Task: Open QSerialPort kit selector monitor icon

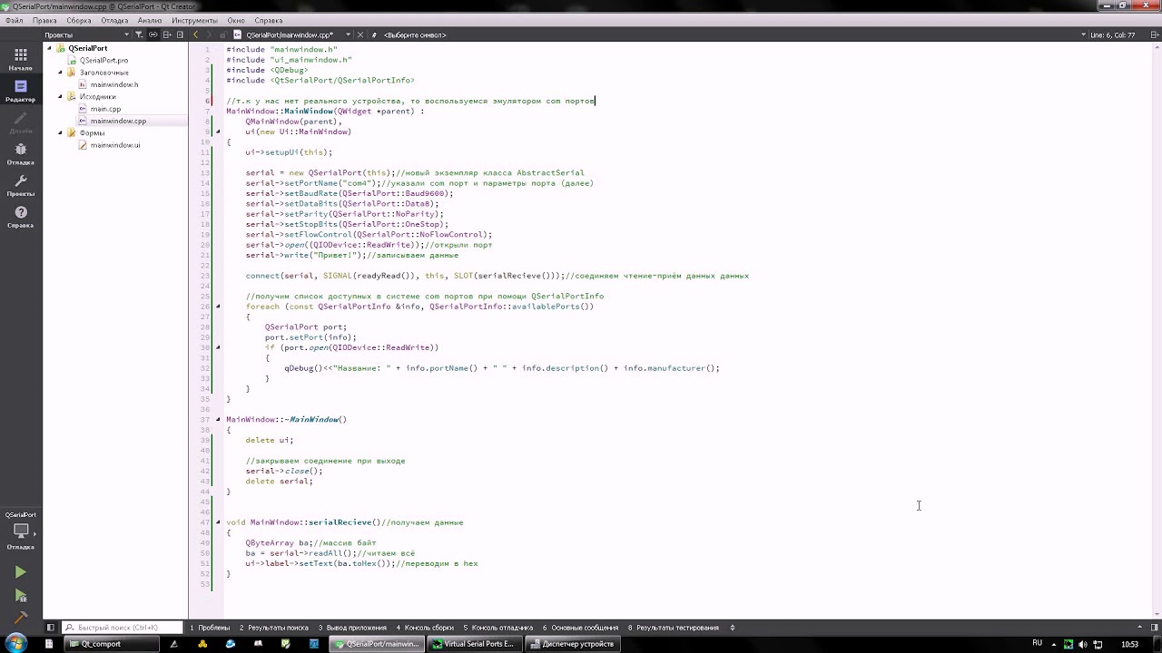Action: [x=20, y=531]
